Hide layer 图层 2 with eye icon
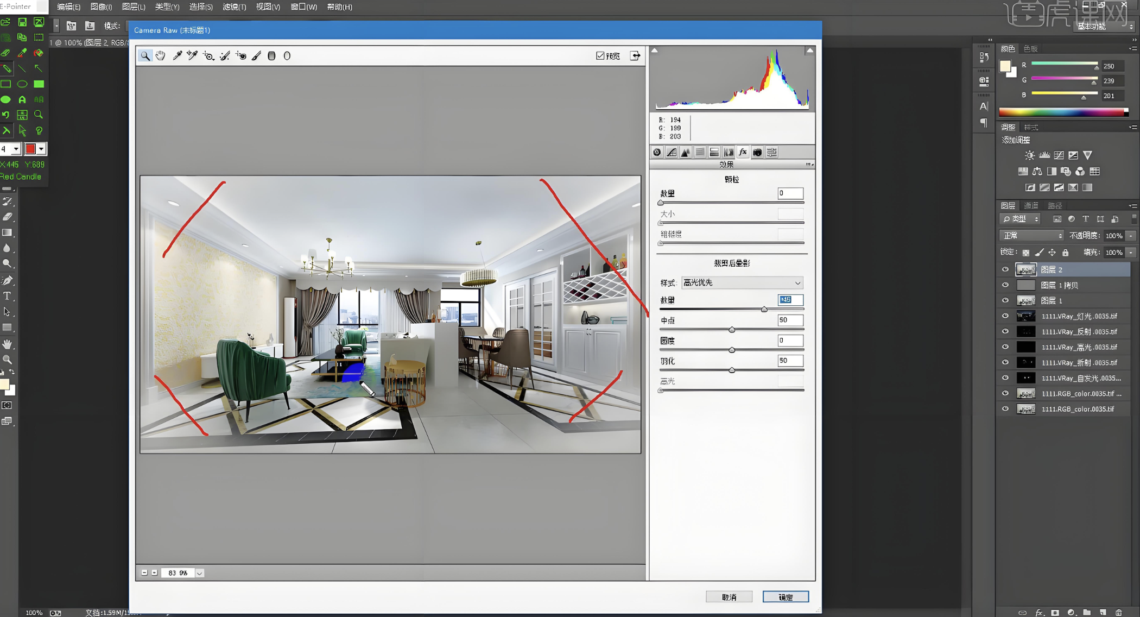The image size is (1140, 617). point(1005,269)
